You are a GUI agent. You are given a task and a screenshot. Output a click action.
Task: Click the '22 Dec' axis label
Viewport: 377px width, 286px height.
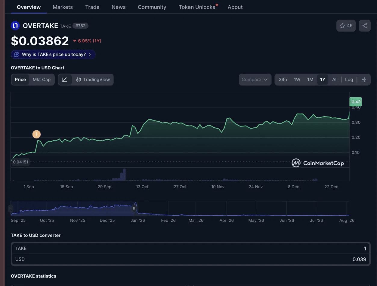[331, 187]
